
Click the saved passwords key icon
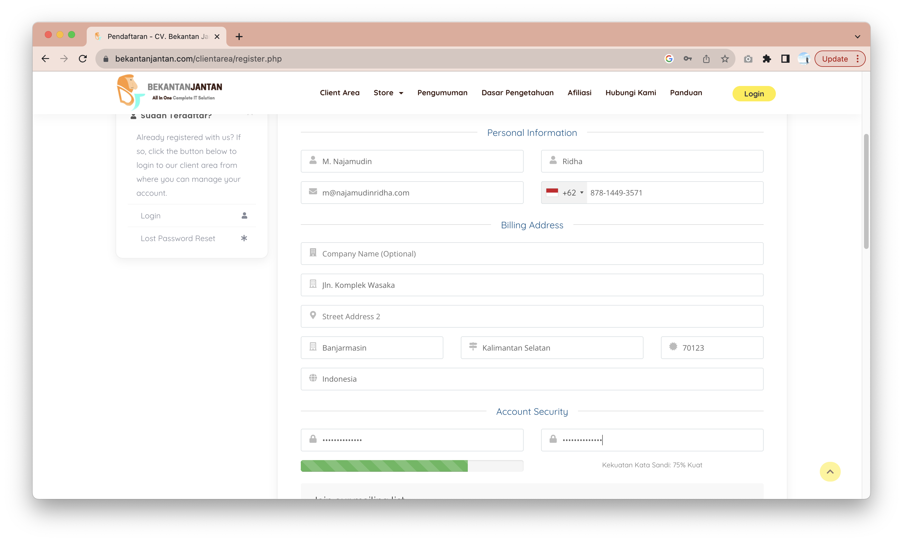click(687, 59)
